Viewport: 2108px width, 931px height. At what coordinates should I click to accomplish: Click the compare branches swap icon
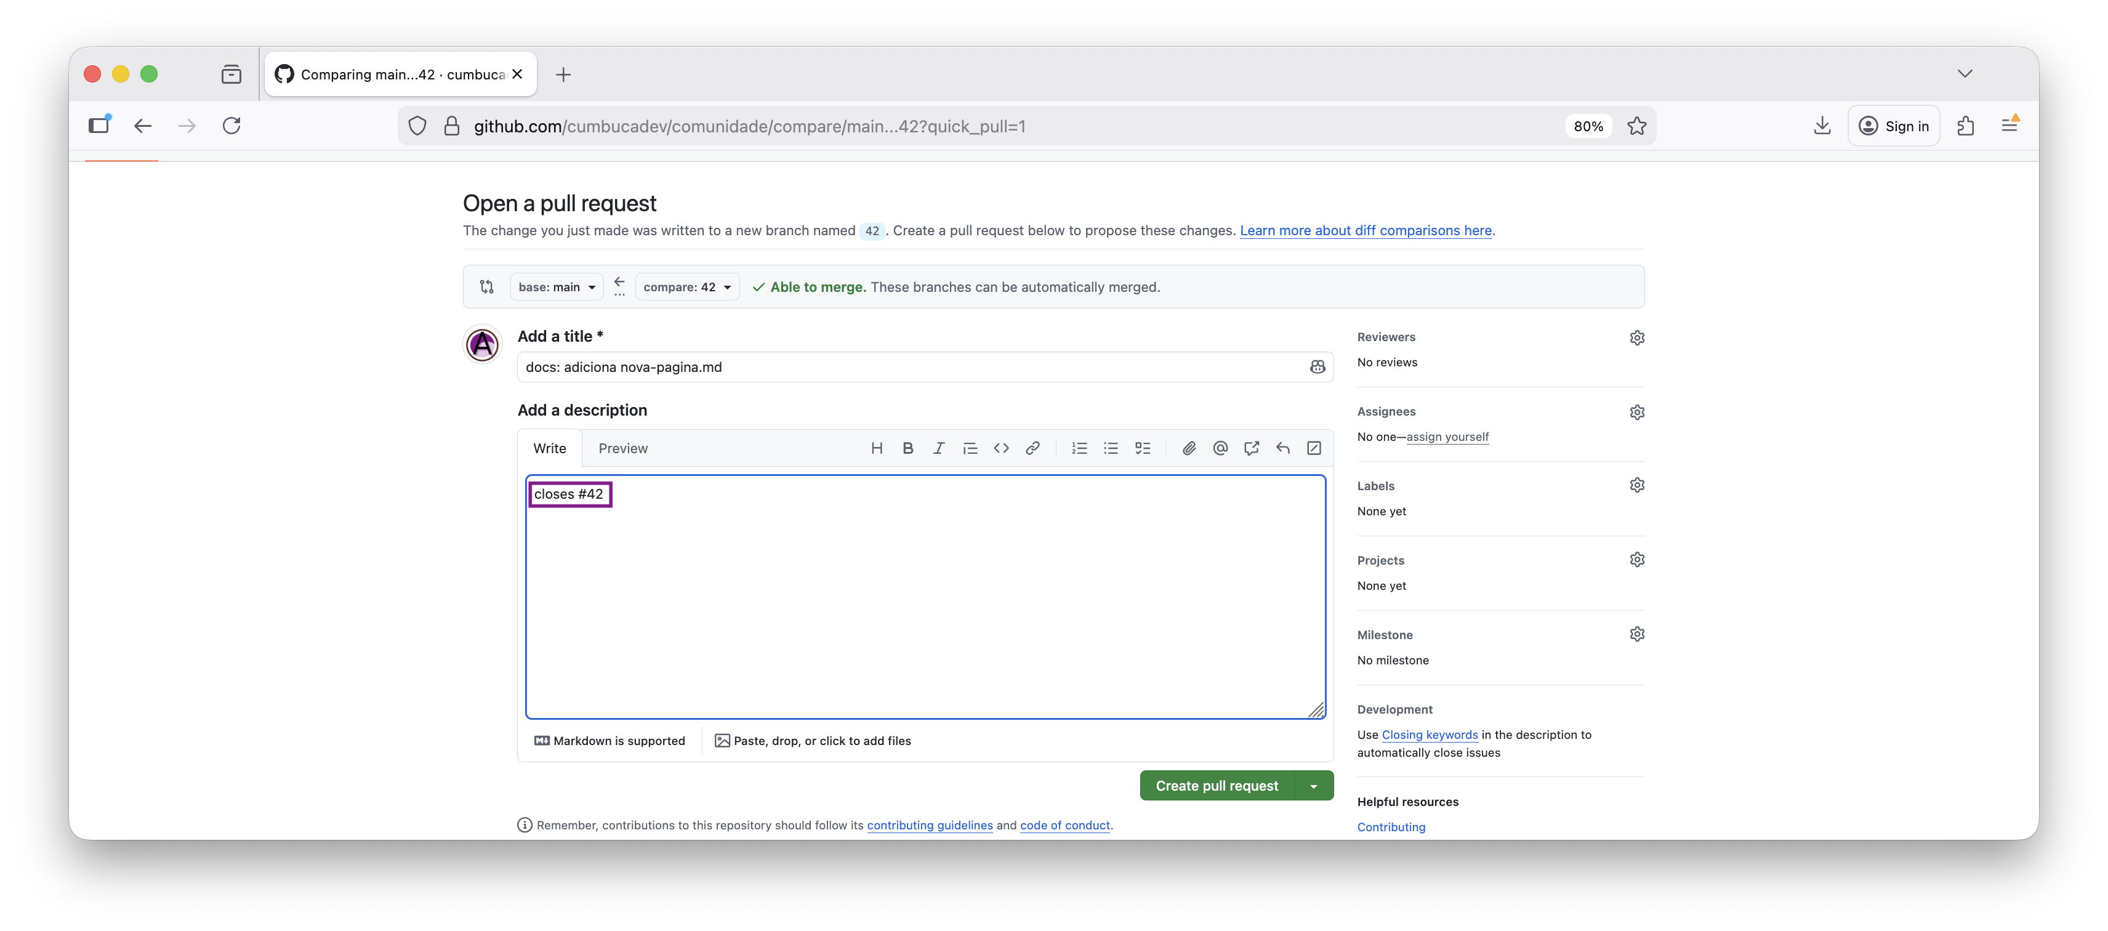point(487,286)
